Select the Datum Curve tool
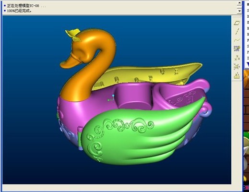This screenshot has width=249, height=192. (x=237, y=40)
